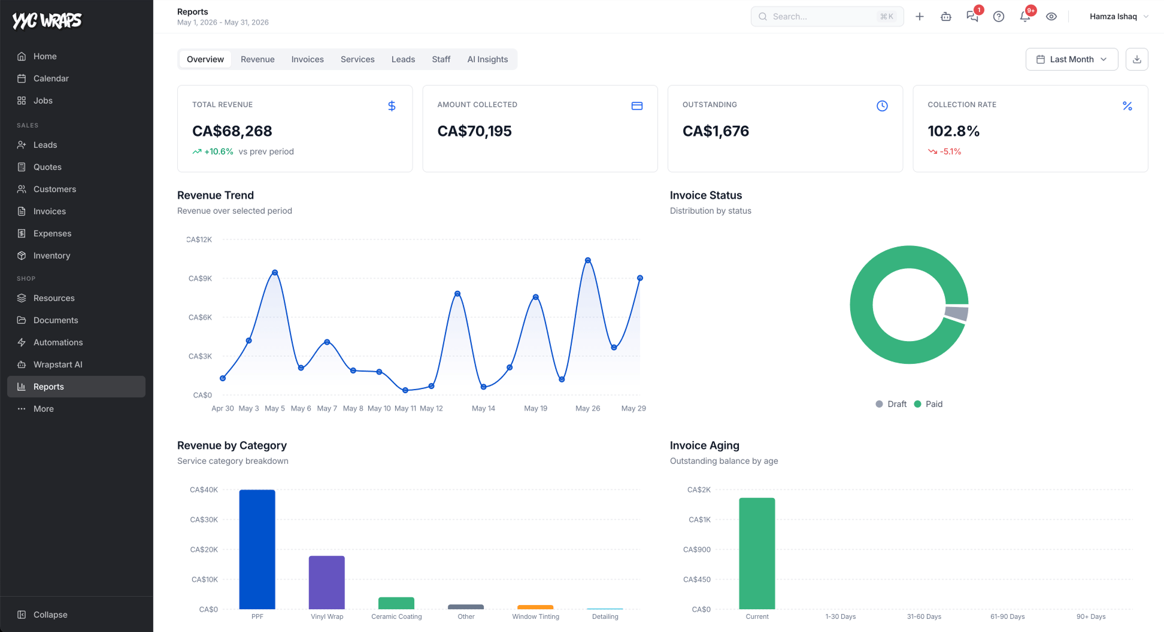Click the 102.8% collection rate value
The image size is (1164, 632).
pyautogui.click(x=954, y=131)
